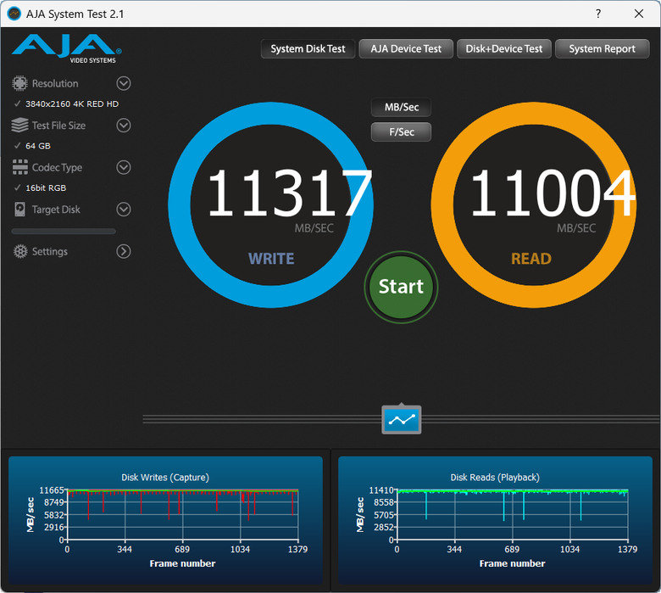
Task: Click the Codec Type film strip icon
Action: (19, 167)
